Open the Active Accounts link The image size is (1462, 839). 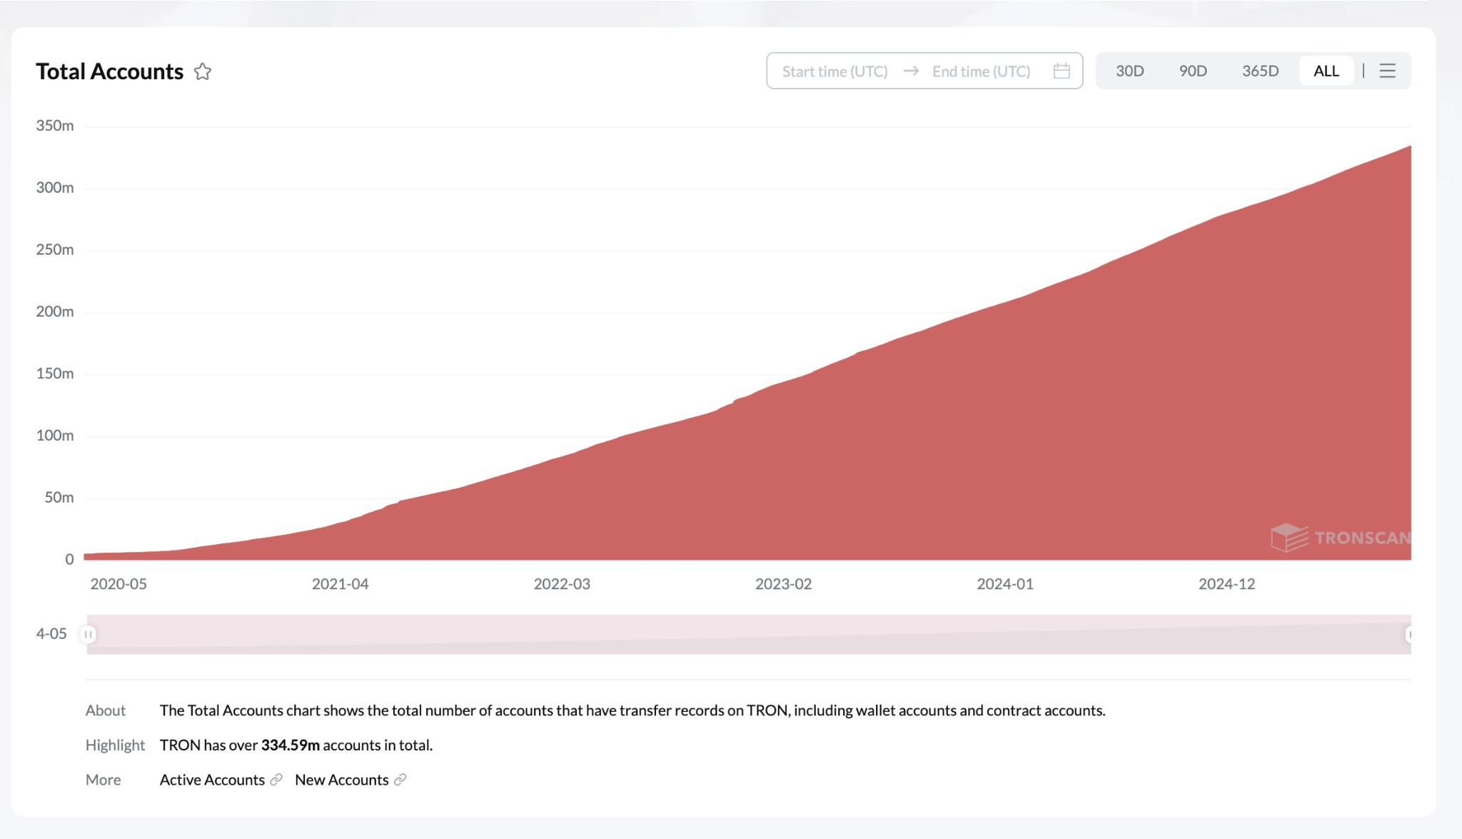tap(212, 780)
